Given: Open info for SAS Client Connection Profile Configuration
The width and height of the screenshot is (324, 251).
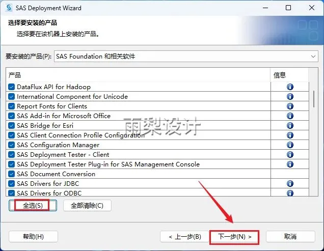Looking at the screenshot, I should pyautogui.click(x=290, y=135).
